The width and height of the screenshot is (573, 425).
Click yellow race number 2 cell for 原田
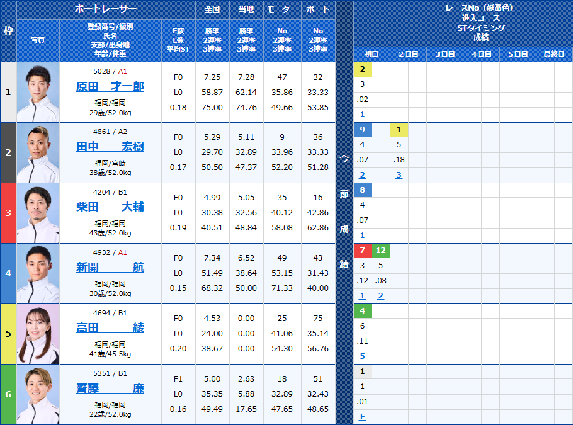pyautogui.click(x=363, y=69)
